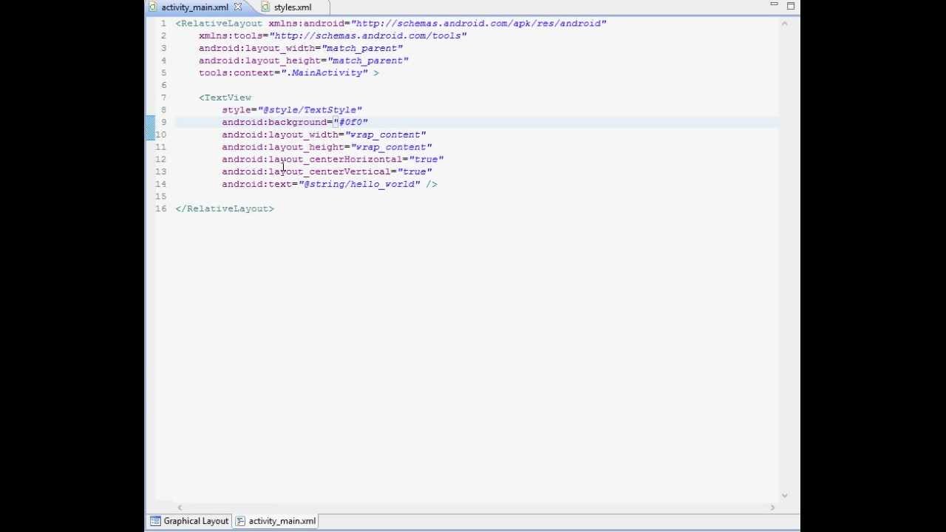This screenshot has height=532, width=946.
Task: Click the activity_main.xml file icon in top tab
Action: point(153,7)
